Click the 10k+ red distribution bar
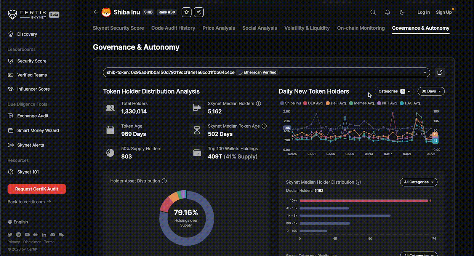The width and height of the screenshot is (474, 256). tap(364, 201)
